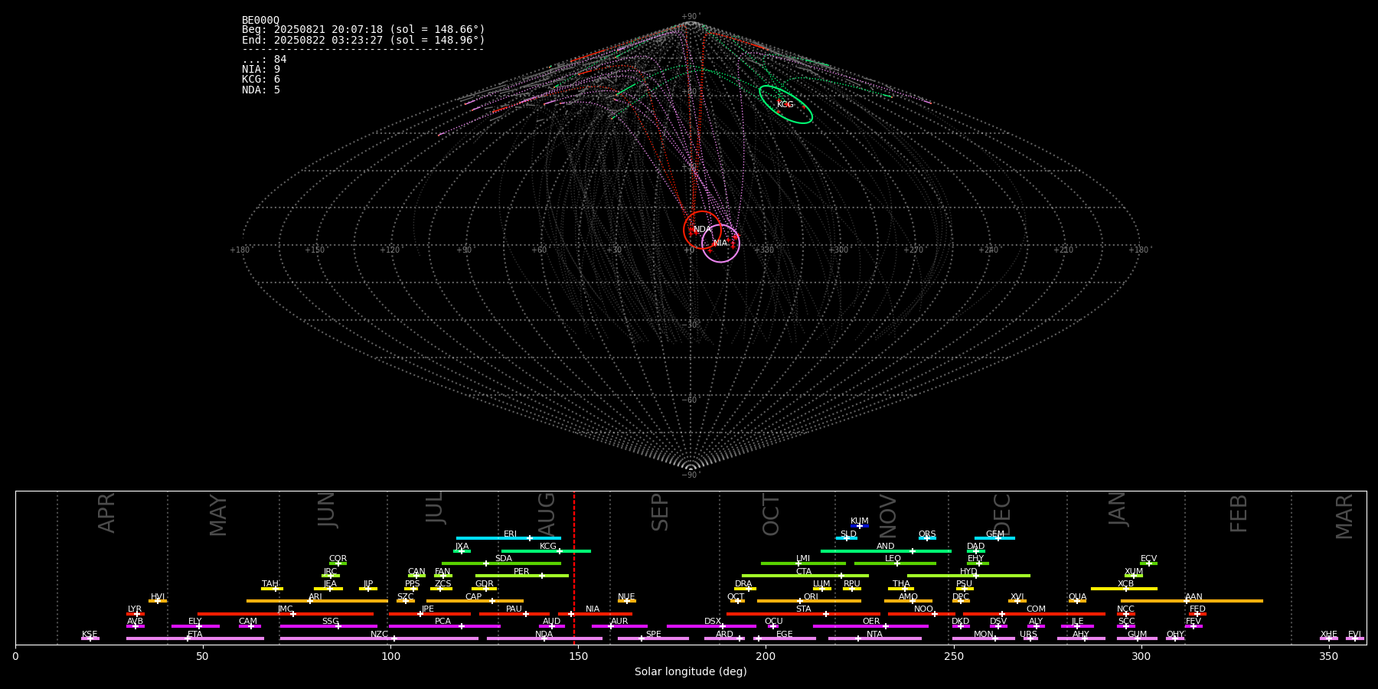The image size is (1378, 689).
Task: Select the ERI shower bar label
Action: [510, 534]
